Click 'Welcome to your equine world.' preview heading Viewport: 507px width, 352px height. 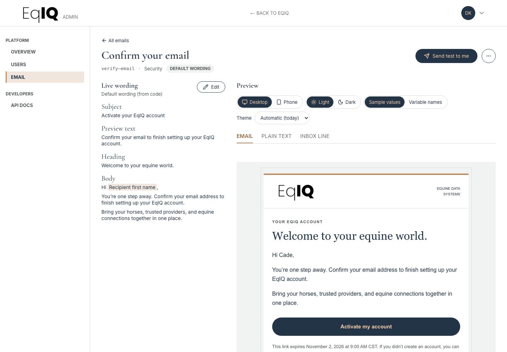point(350,236)
